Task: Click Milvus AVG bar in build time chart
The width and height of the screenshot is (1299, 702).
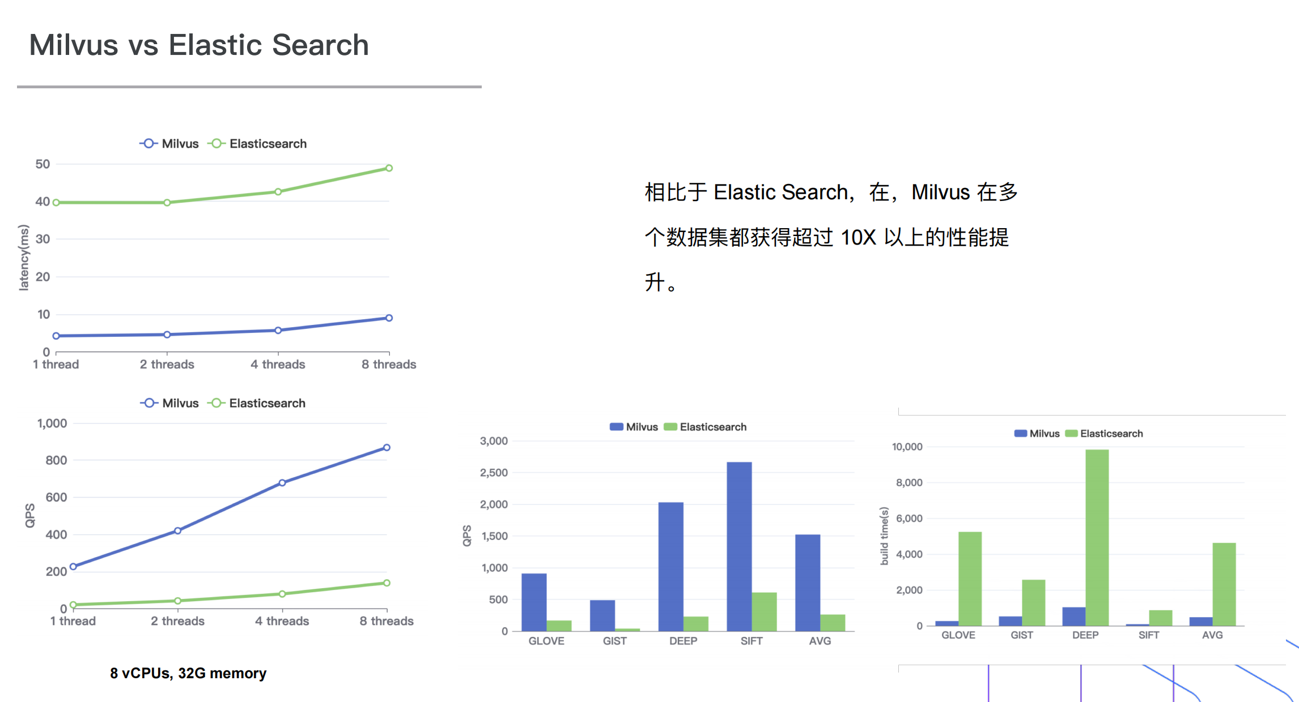Action: pyautogui.click(x=1200, y=622)
